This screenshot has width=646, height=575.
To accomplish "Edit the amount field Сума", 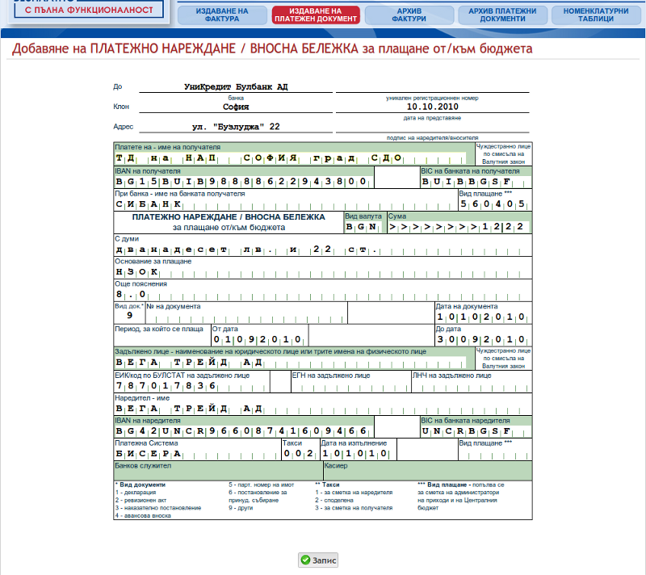I will [459, 227].
